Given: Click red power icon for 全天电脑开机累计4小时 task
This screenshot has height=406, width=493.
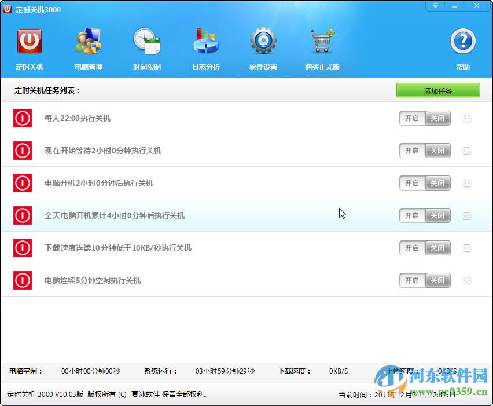Looking at the screenshot, I should tap(23, 215).
